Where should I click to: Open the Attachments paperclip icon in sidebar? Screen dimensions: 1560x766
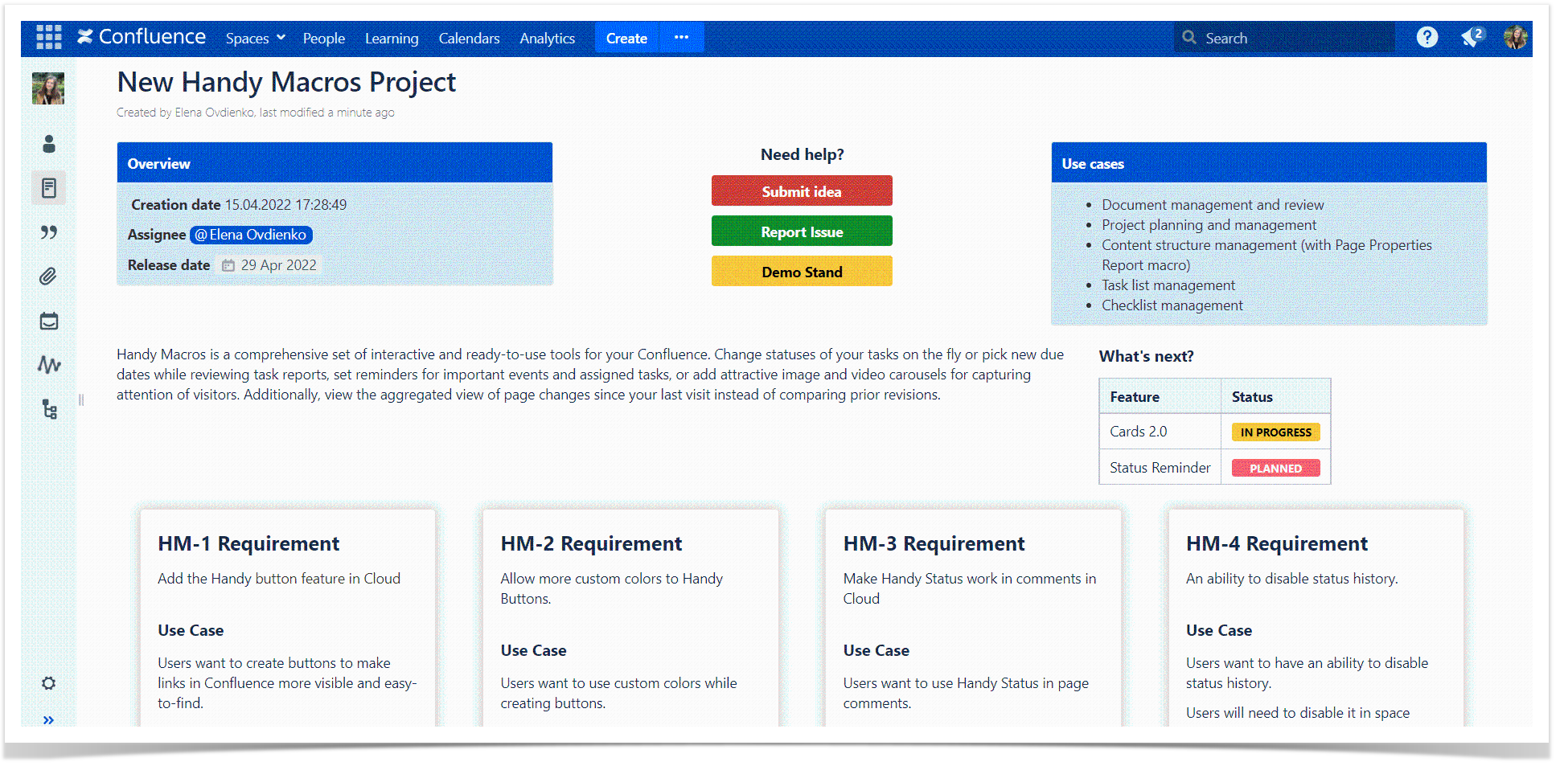click(49, 276)
